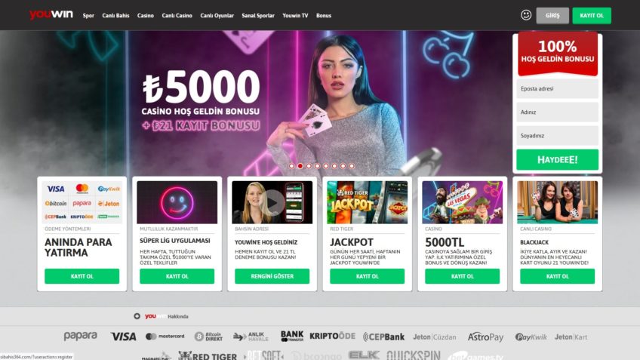Image resolution: width=640 pixels, height=360 pixels.
Task: Expand the youwin Hakkında plus icon
Action: coord(137,316)
